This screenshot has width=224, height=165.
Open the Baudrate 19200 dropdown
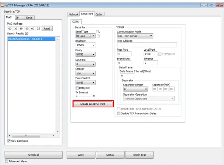86,45
